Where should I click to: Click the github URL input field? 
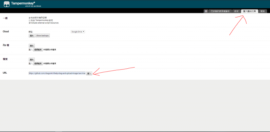click(57, 73)
